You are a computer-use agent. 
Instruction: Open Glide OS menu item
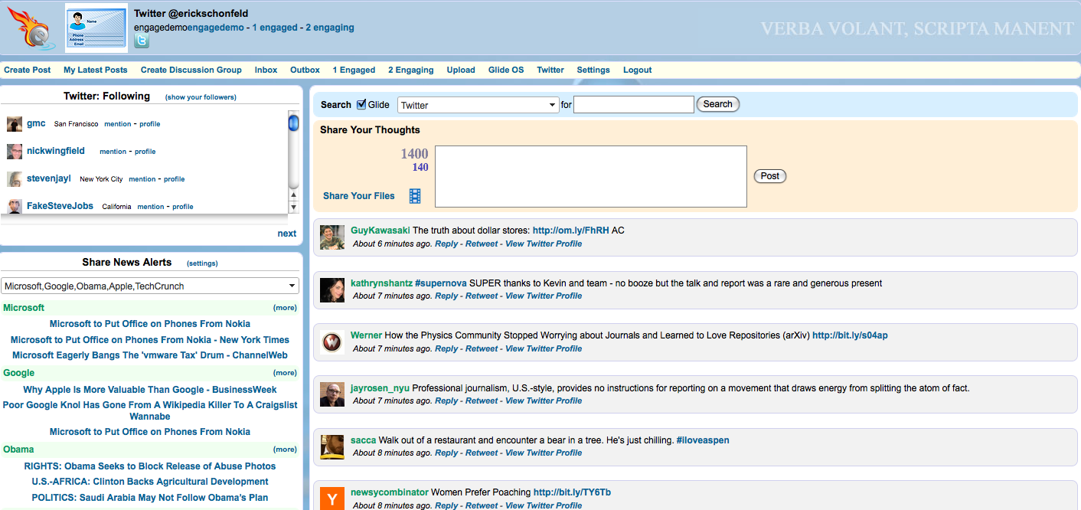click(x=506, y=70)
